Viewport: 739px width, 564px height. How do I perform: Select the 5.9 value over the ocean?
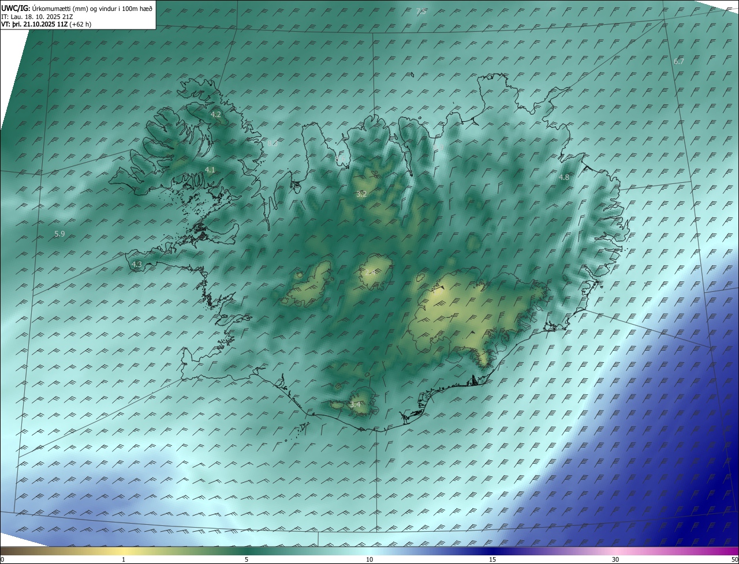59,234
